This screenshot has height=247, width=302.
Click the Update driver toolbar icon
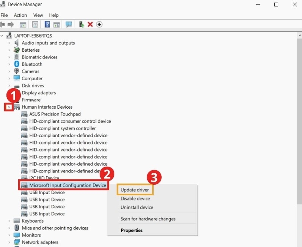pos(82,24)
